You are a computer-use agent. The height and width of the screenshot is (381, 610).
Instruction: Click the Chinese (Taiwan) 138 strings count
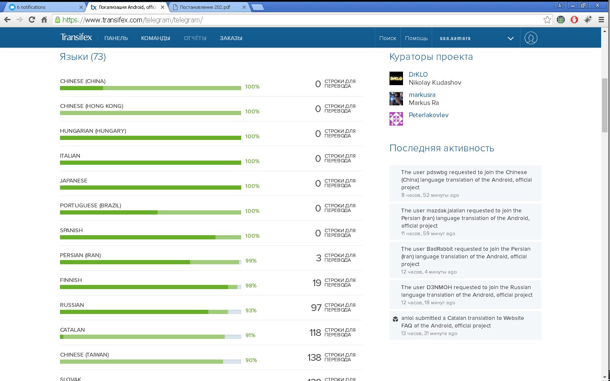click(x=314, y=357)
